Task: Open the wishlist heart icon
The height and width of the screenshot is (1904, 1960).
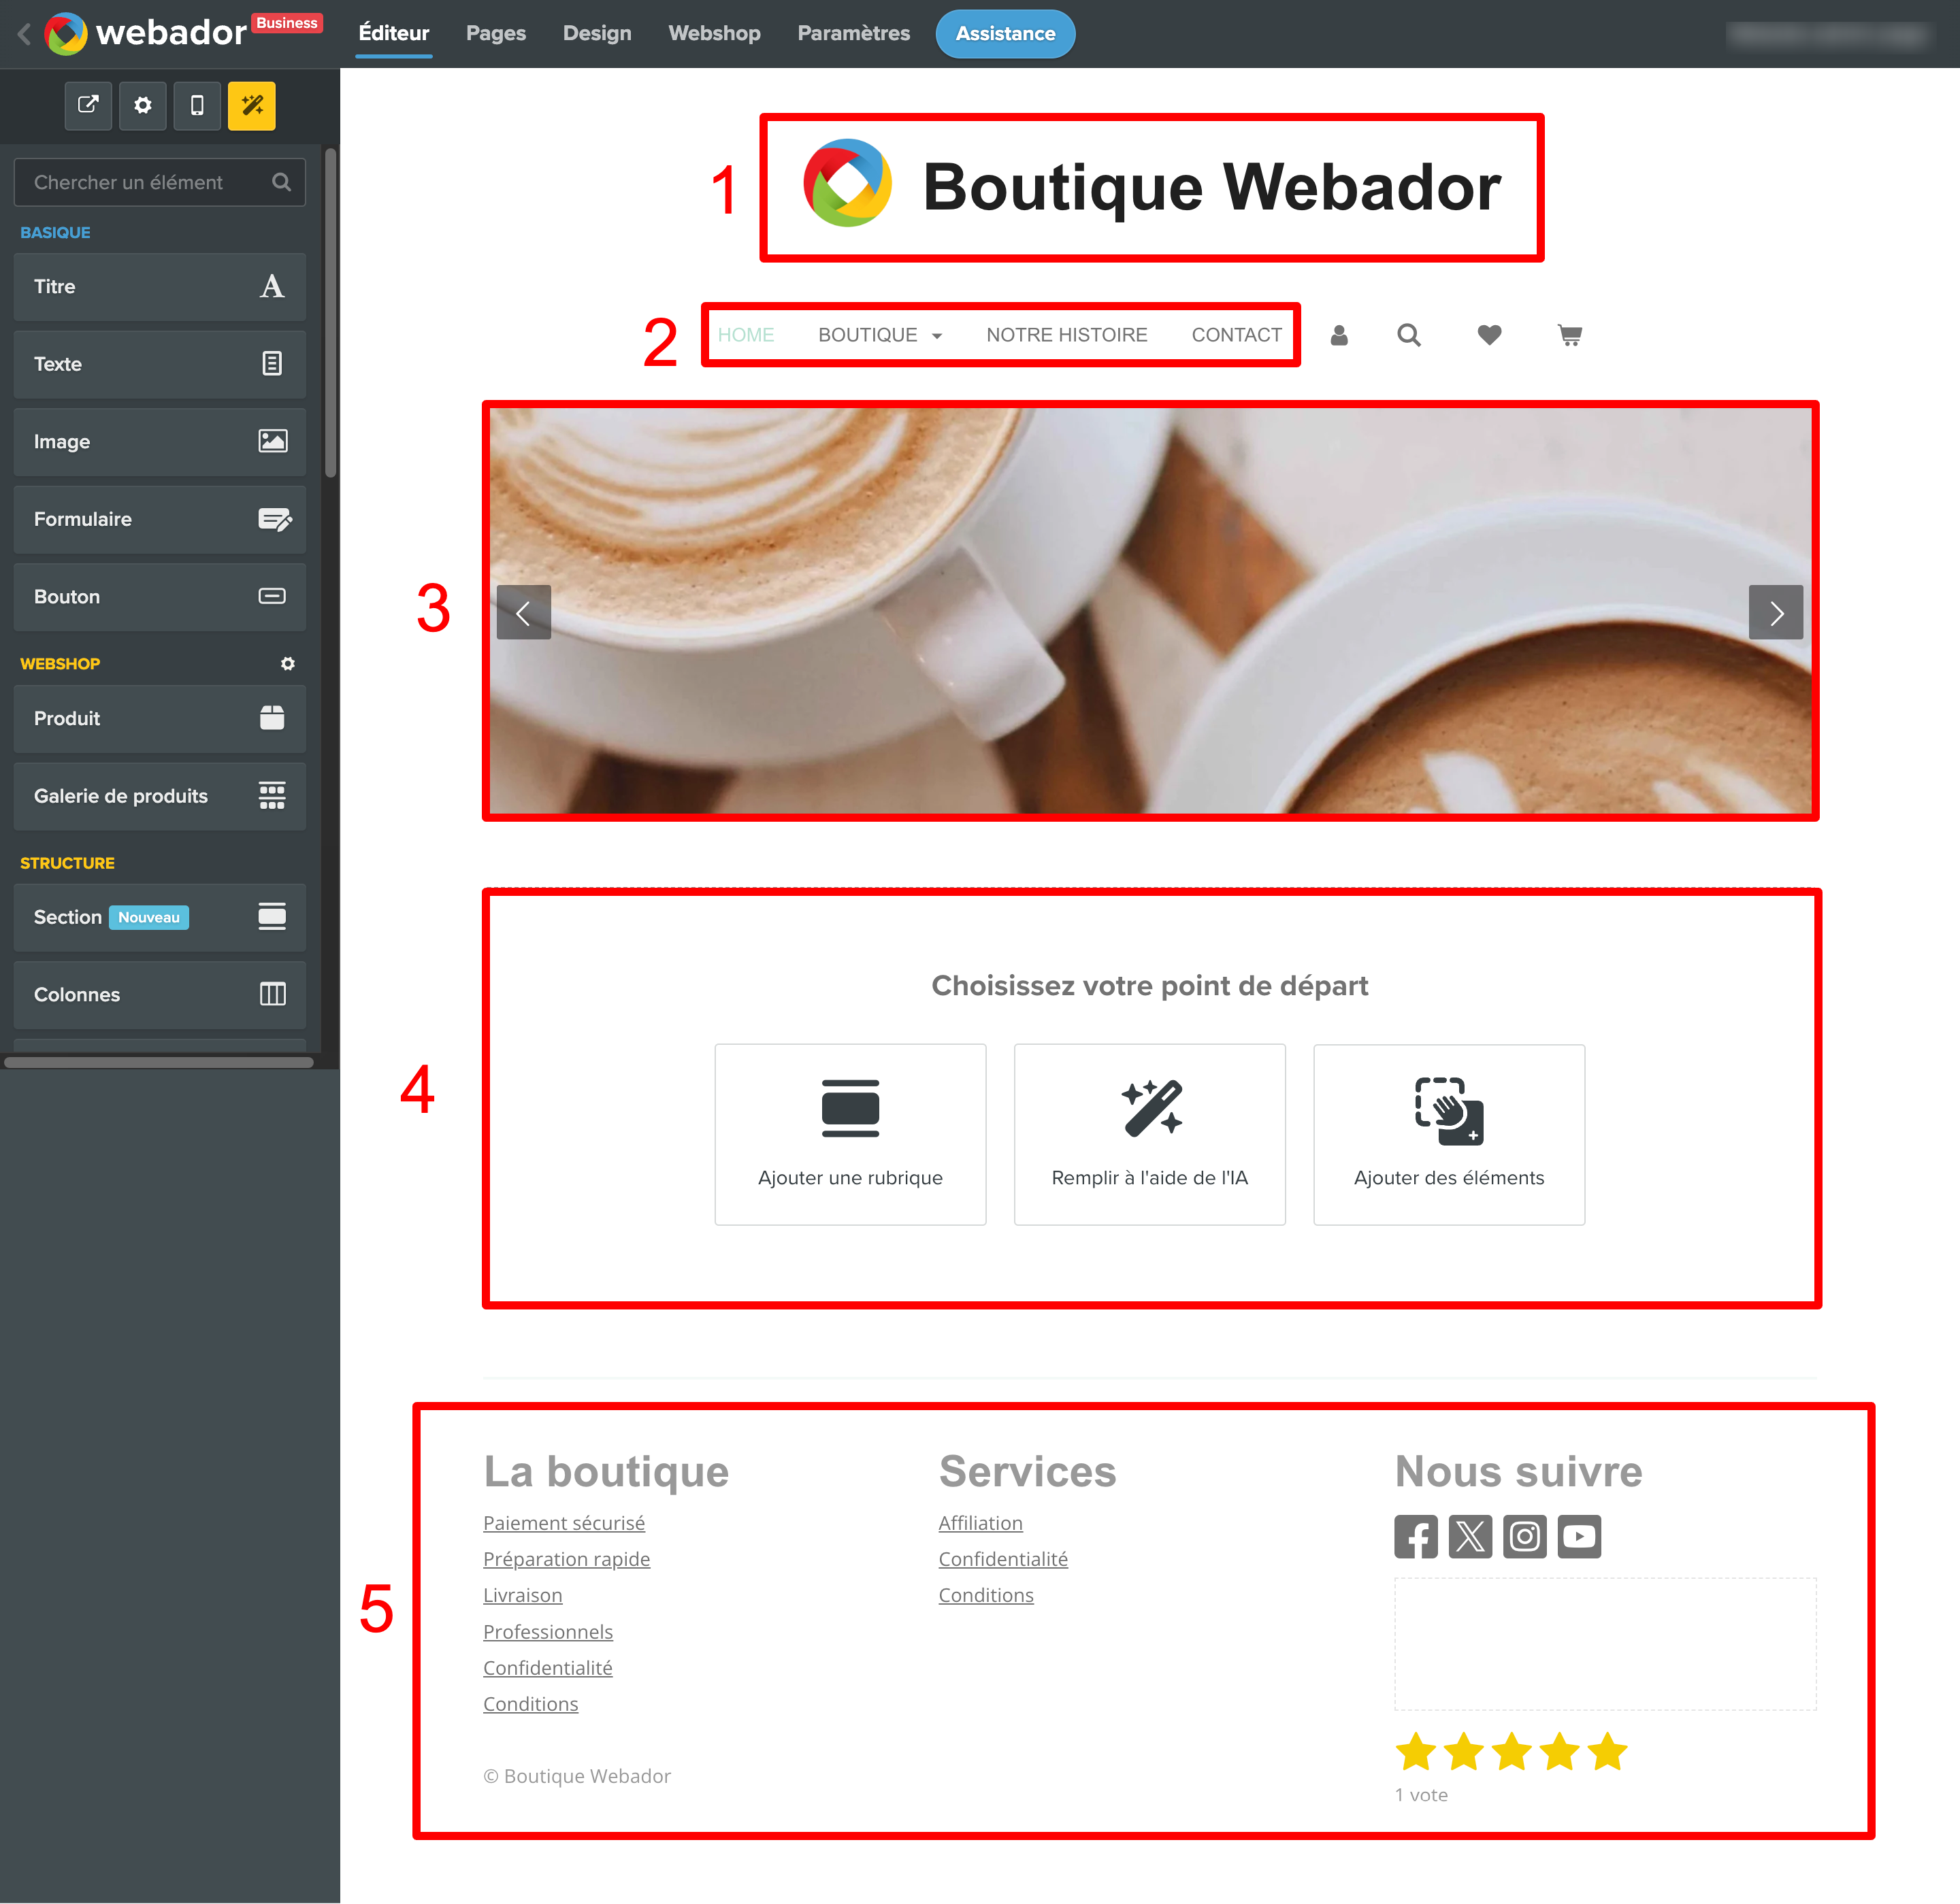Action: tap(1489, 335)
